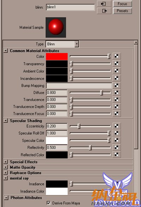The image size is (141, 207).
Task: Click the go to input connection icon
Action: [x=104, y=4]
